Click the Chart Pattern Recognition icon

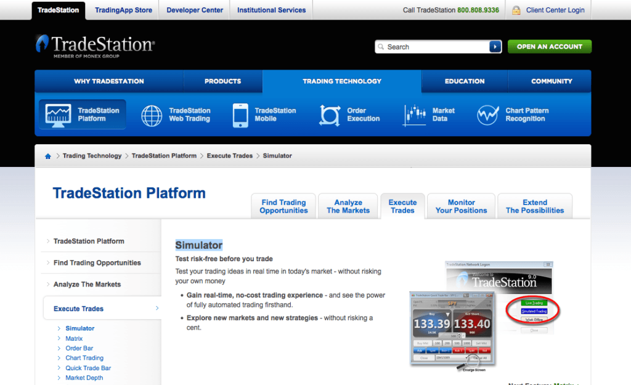tap(488, 115)
